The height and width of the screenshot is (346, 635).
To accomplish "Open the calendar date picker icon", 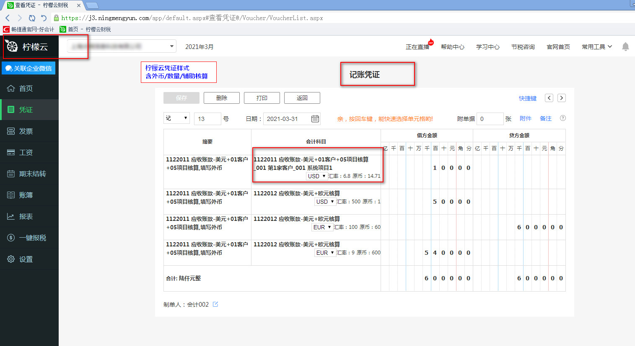I will (315, 119).
